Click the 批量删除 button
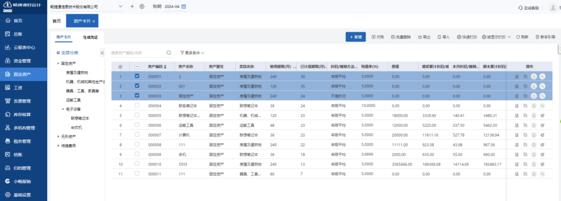This screenshot has height=201, width=561. 401,37
